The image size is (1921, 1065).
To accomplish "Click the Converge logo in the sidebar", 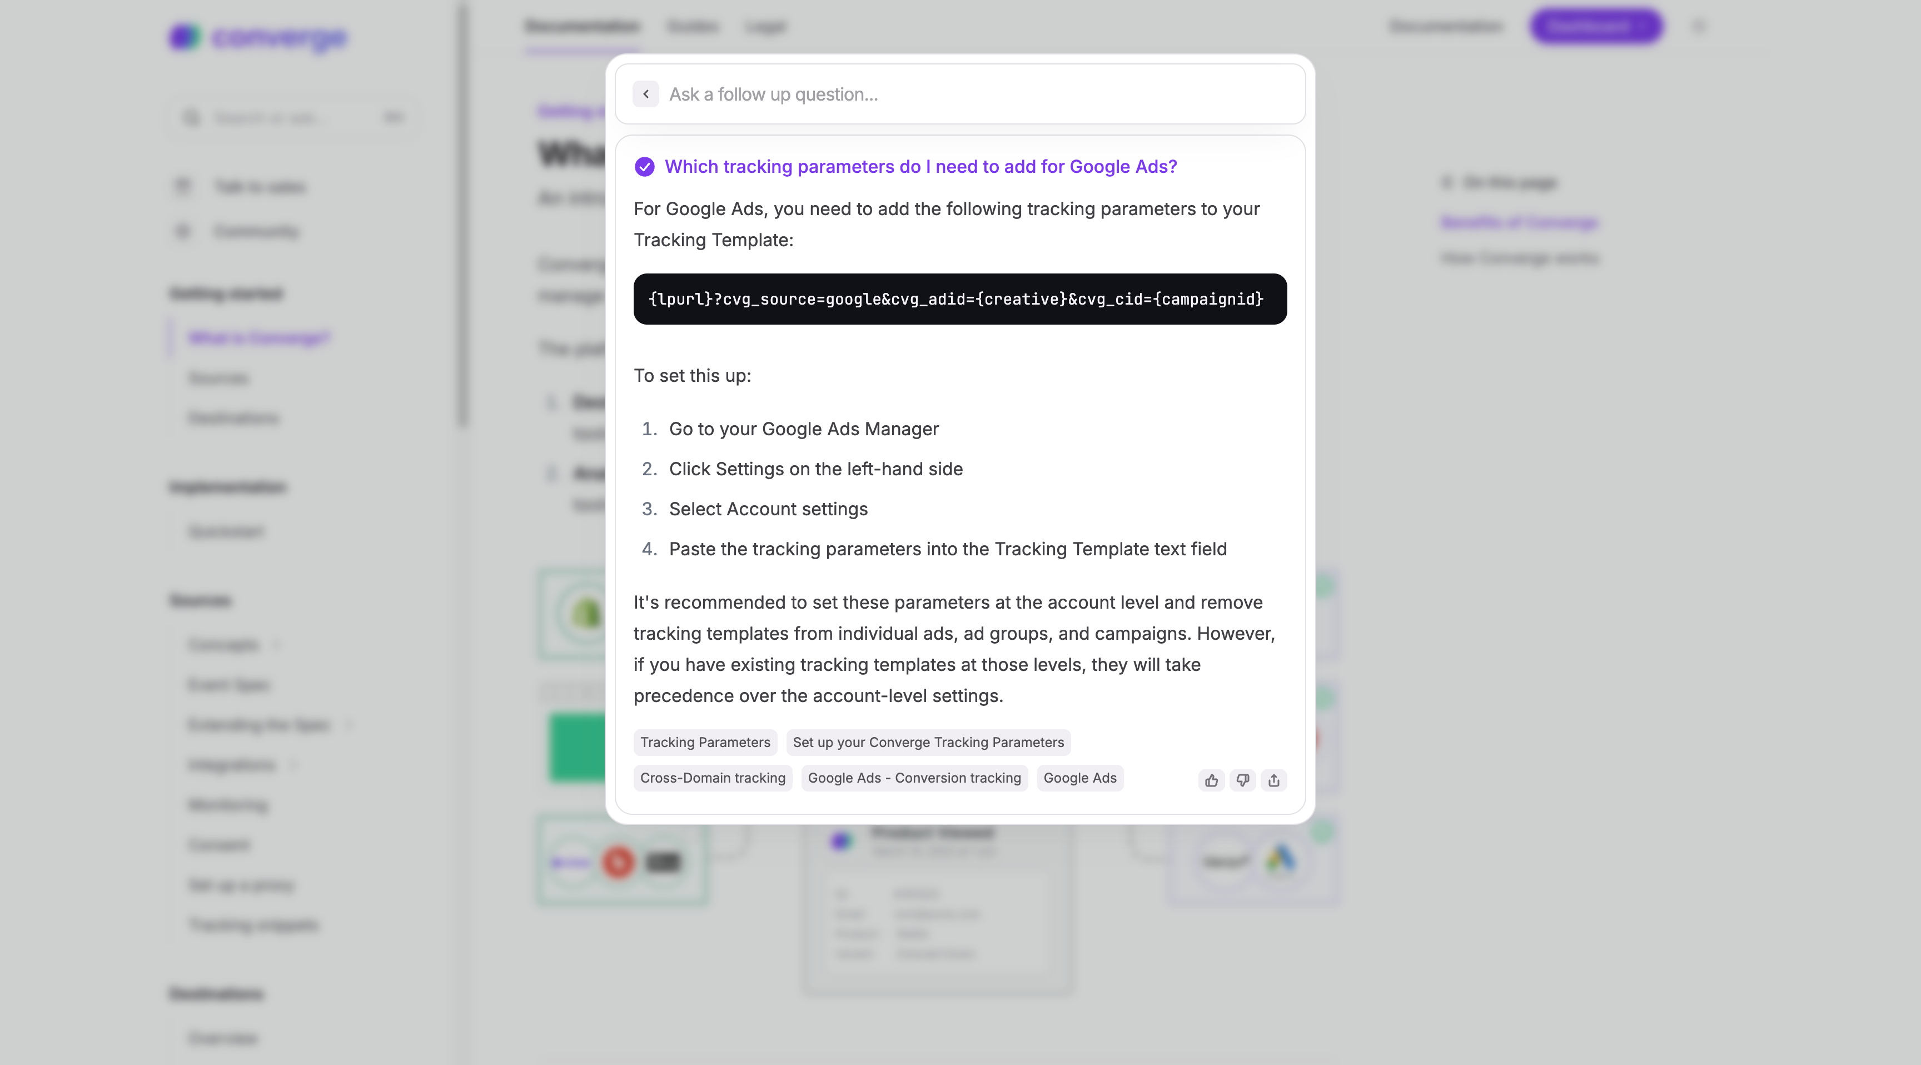I will pyautogui.click(x=258, y=37).
